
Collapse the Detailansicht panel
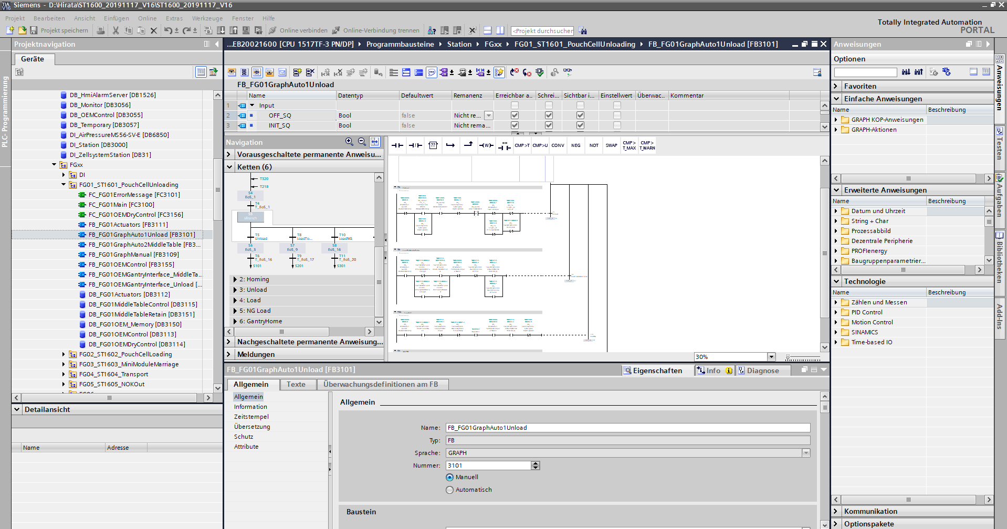click(17, 410)
